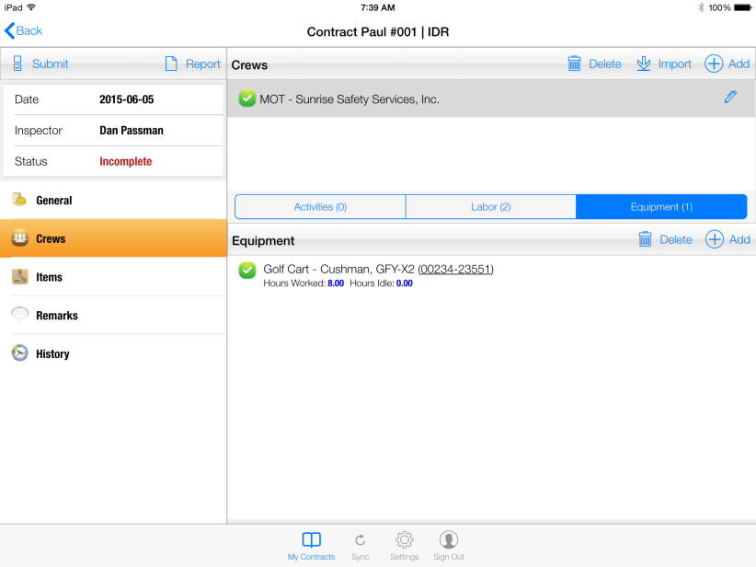
Task: Open the General section in sidebar
Action: pos(53,200)
